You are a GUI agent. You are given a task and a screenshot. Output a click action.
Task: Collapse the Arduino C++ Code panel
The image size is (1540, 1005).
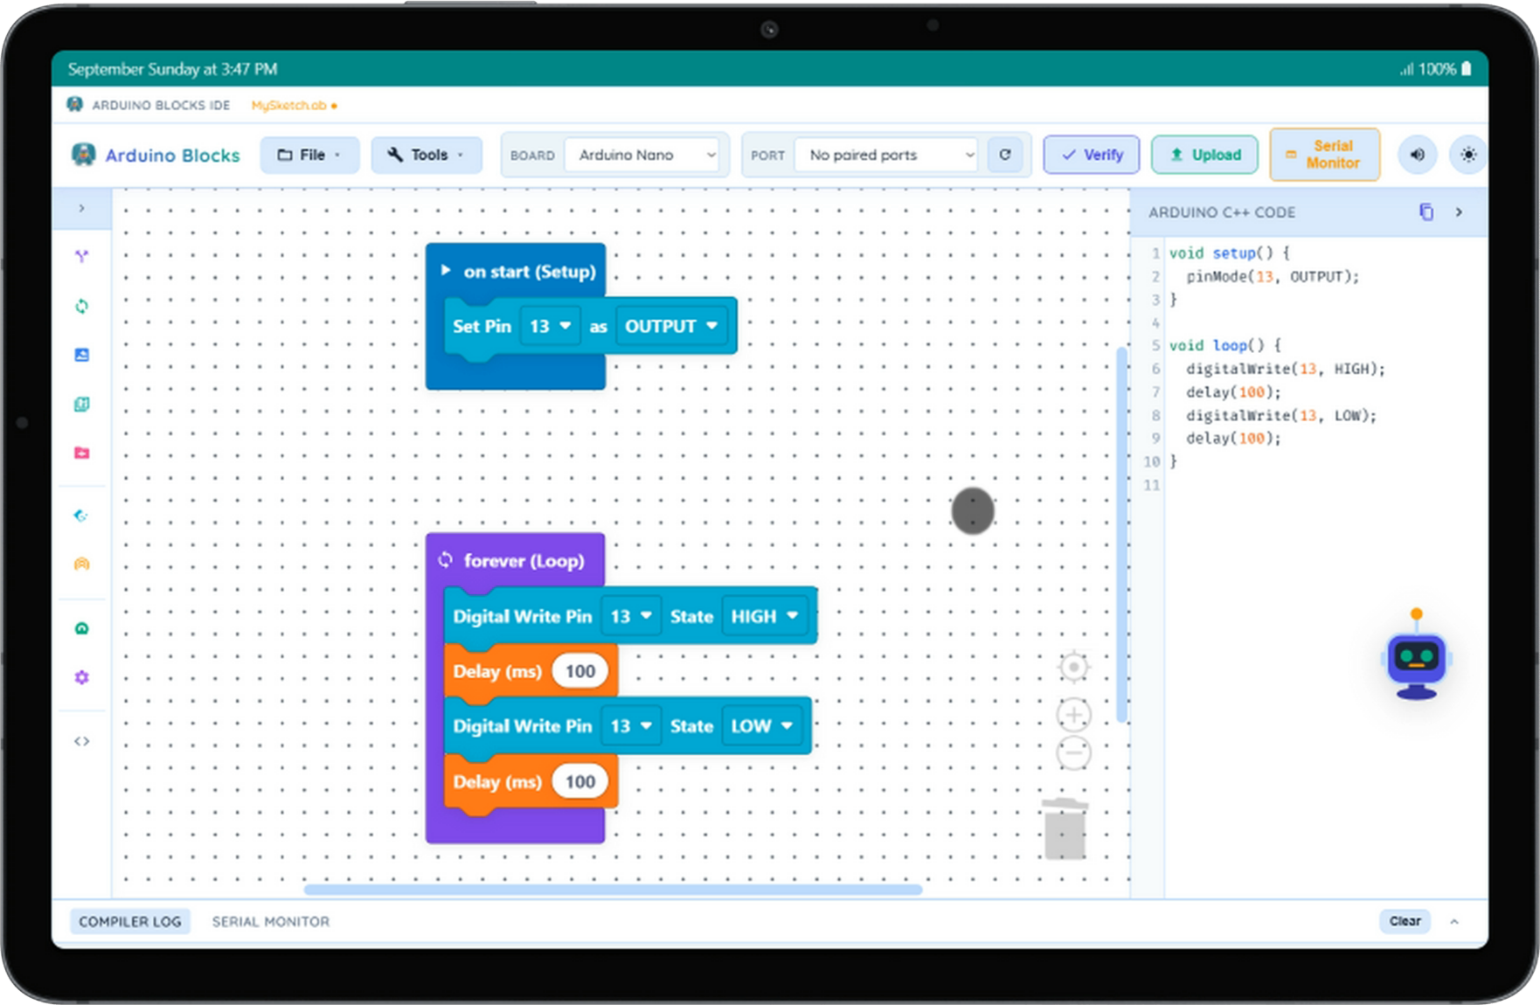(1459, 212)
